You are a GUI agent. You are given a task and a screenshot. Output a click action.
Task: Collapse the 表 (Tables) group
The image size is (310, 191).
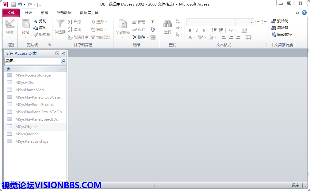61,69
